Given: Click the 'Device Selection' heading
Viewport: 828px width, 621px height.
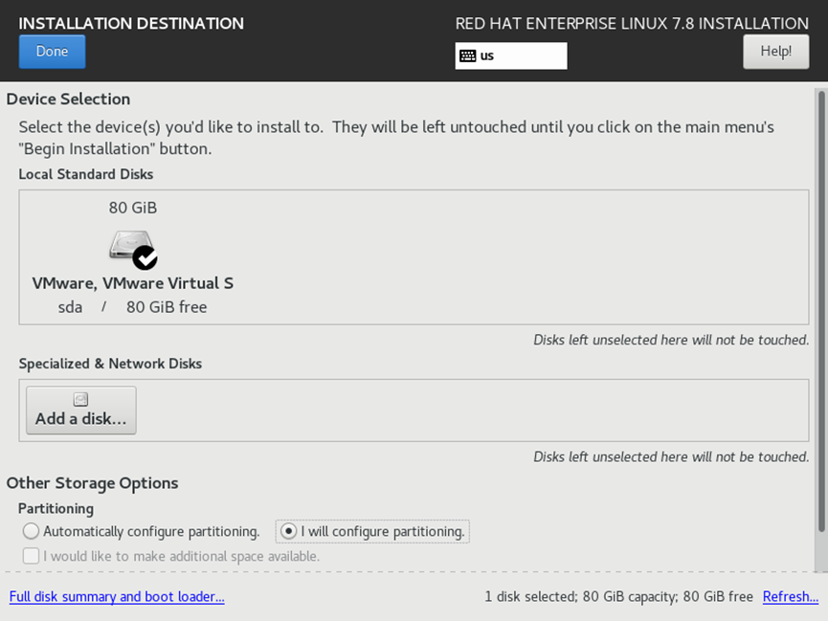Looking at the screenshot, I should (x=68, y=100).
